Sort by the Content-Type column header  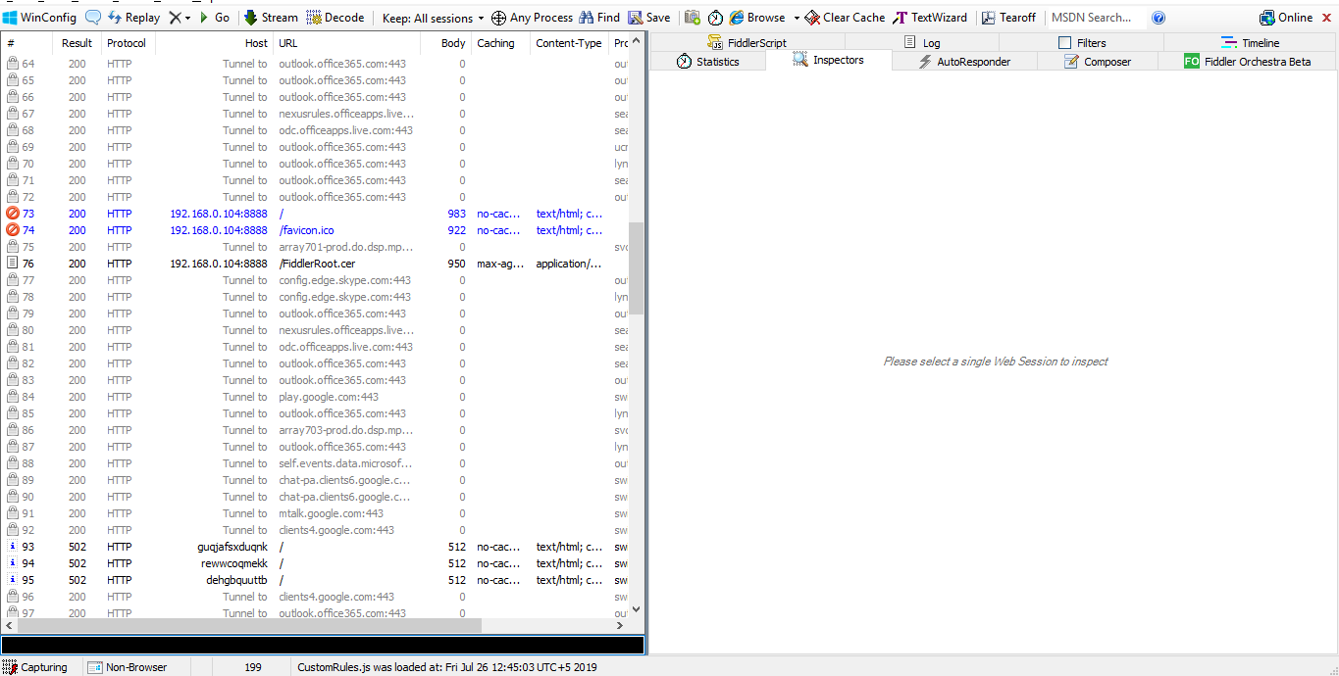569,43
